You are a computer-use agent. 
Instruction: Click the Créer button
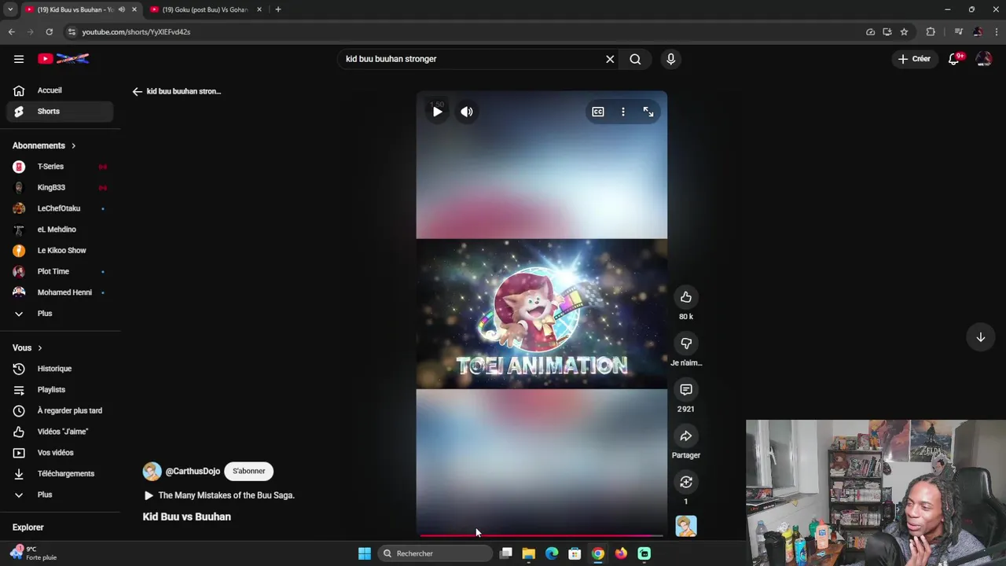click(x=914, y=59)
